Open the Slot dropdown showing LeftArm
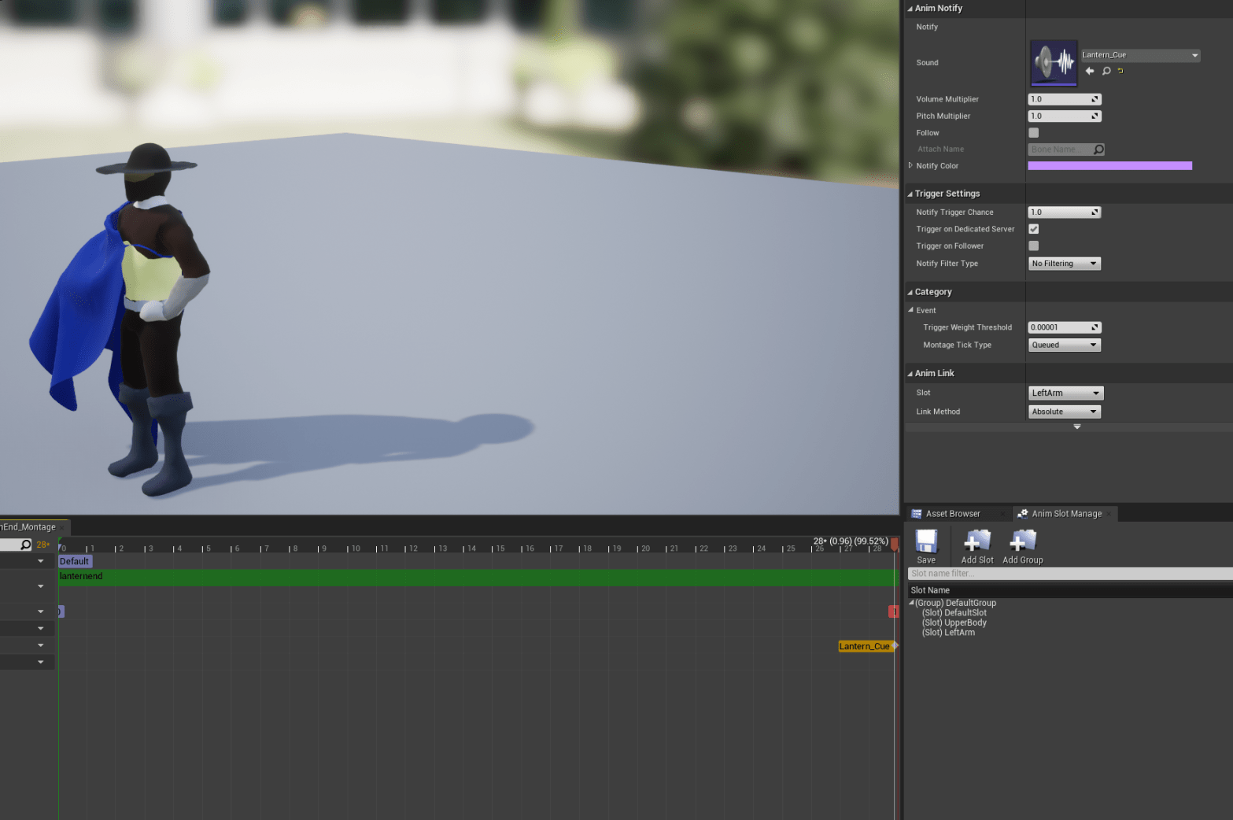This screenshot has width=1233, height=820. pyautogui.click(x=1065, y=393)
